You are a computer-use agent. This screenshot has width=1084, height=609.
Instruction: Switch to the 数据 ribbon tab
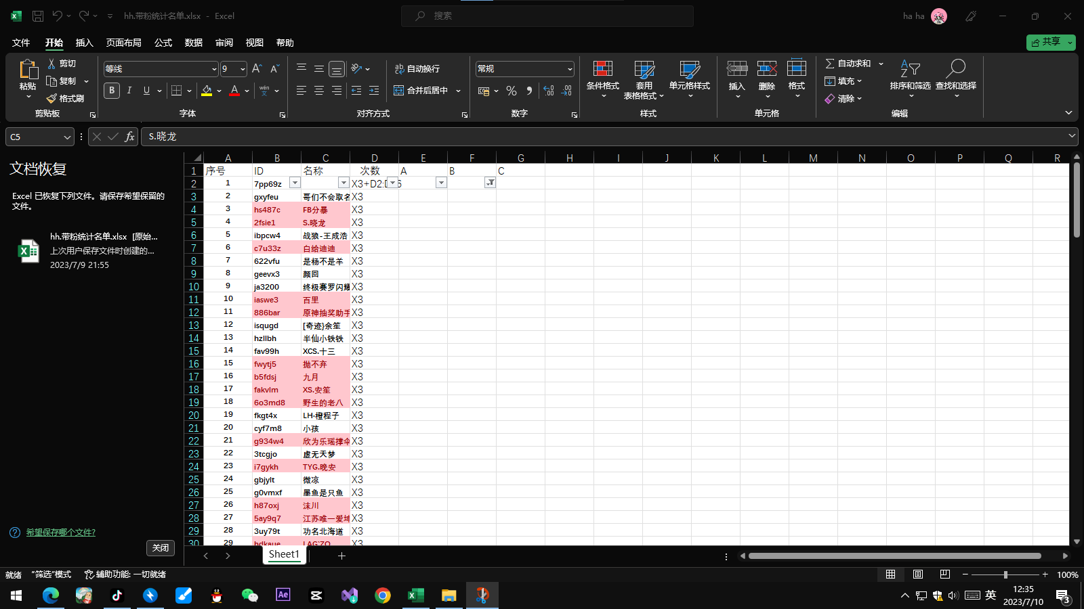(x=194, y=43)
